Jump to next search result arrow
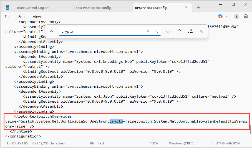The image size is (252, 148). click(168, 32)
